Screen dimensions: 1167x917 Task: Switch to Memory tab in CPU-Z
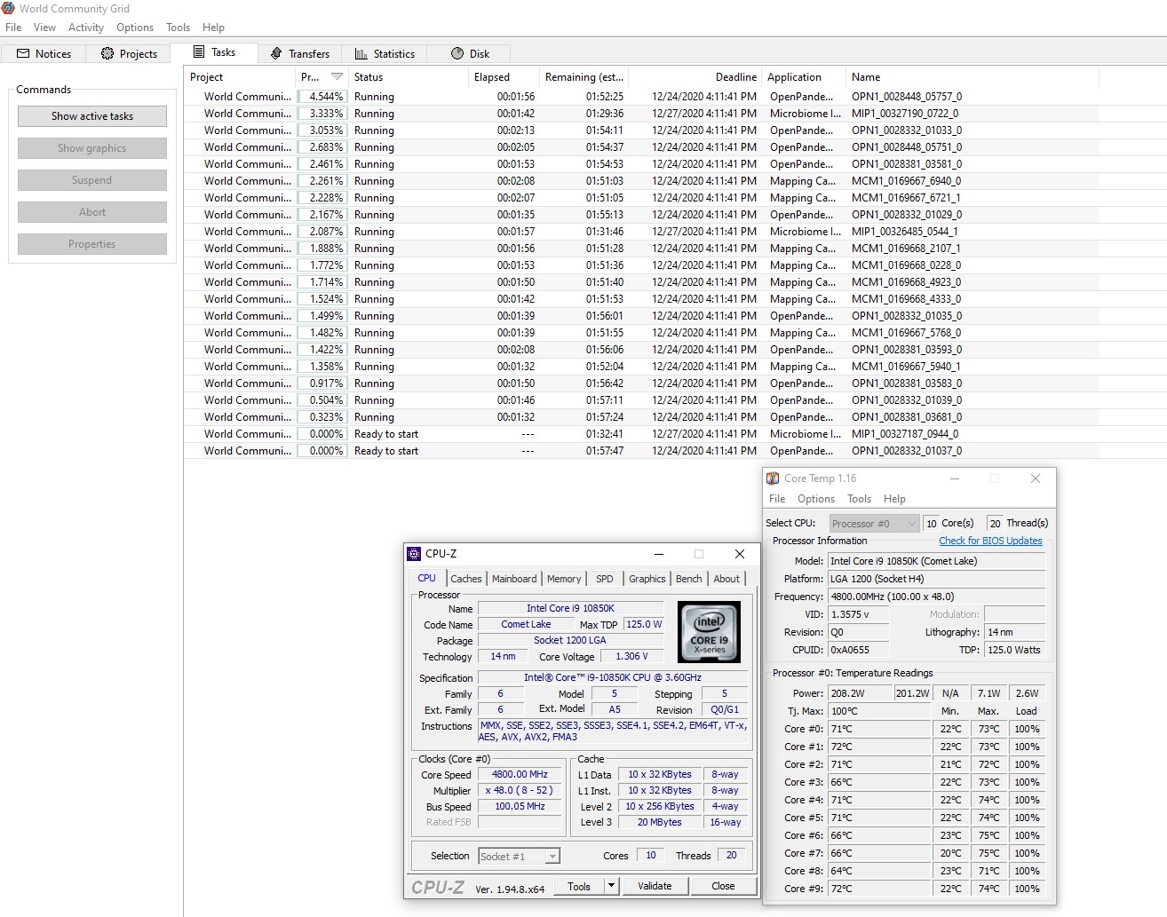point(564,579)
